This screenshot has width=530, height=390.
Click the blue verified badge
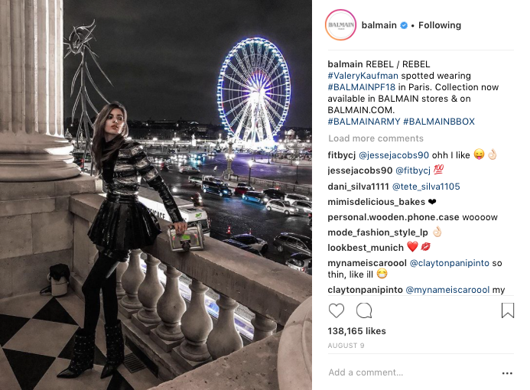point(404,25)
